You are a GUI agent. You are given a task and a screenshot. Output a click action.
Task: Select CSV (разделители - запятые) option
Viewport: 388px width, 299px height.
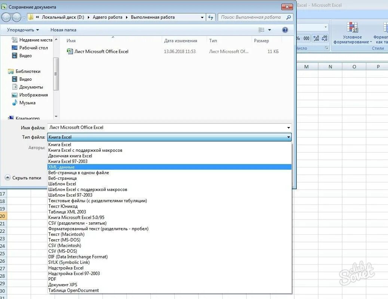169,223
